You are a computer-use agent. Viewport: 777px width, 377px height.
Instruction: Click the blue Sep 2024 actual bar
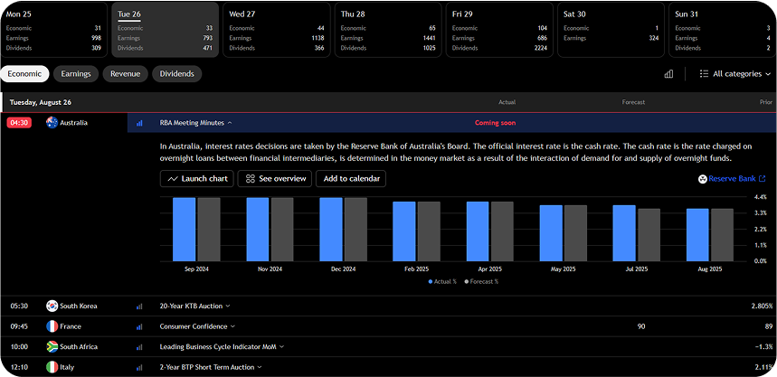pyautogui.click(x=185, y=229)
